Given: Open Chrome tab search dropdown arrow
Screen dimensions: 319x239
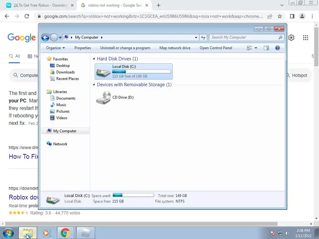Looking at the screenshot, I should [282, 5].
